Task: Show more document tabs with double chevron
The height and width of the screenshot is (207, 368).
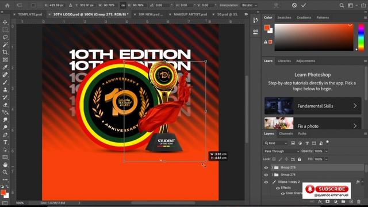Action: [246, 14]
